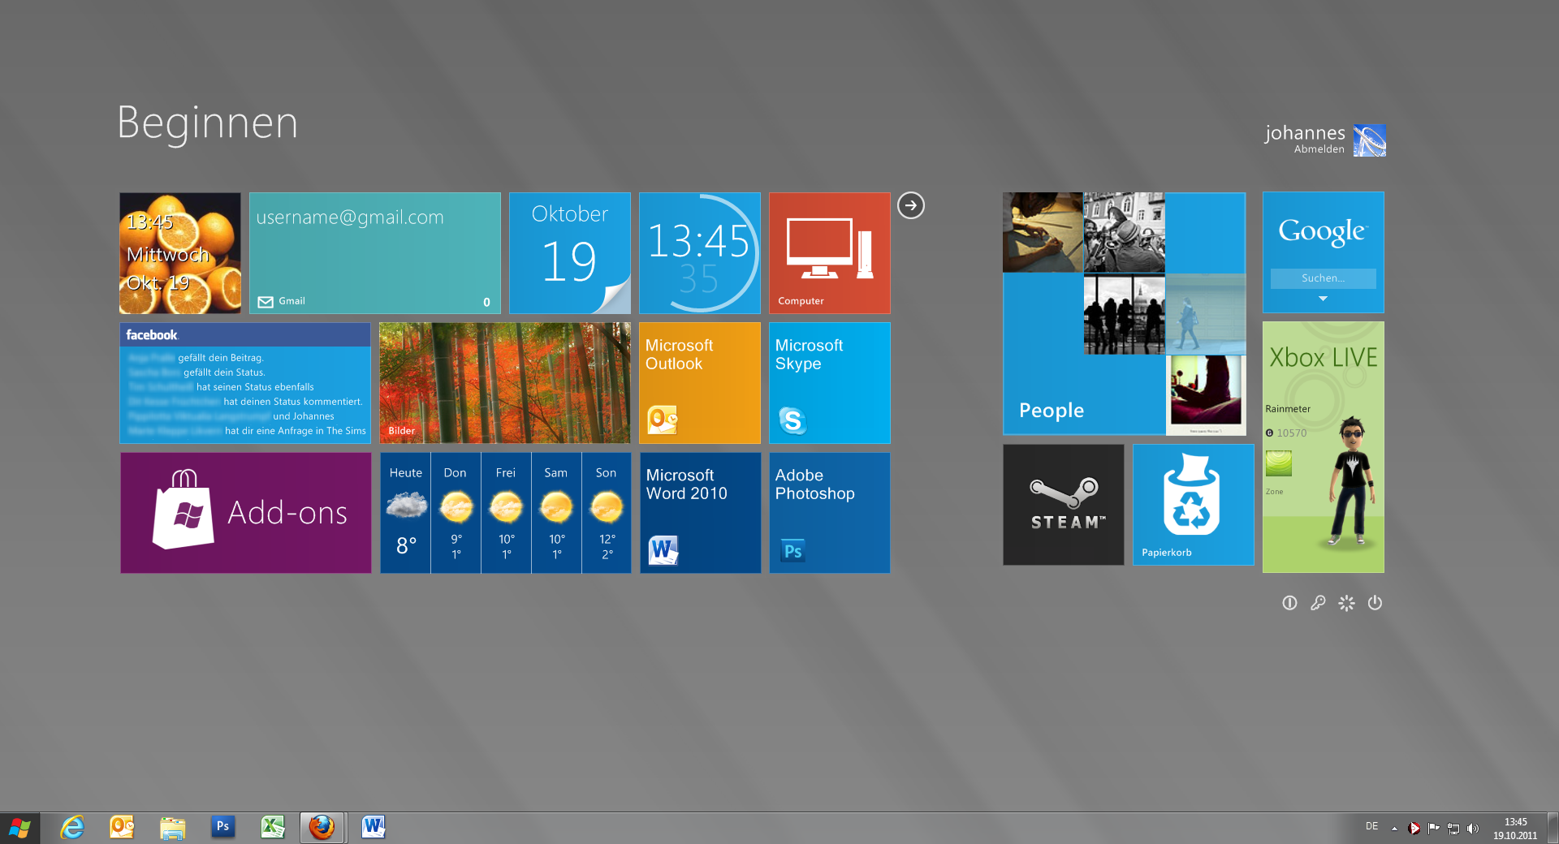The height and width of the screenshot is (844, 1559).
Task: Open the Xbox LIVE avatar tile
Action: tap(1323, 446)
